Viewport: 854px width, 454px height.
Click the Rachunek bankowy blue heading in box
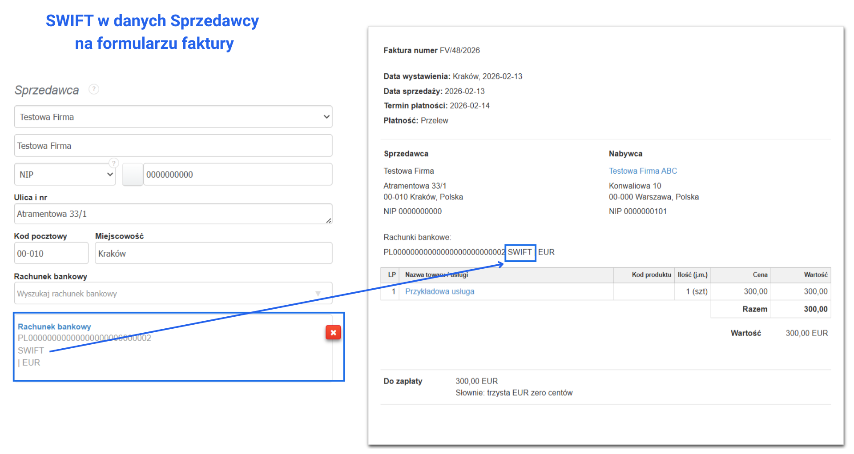(x=54, y=327)
